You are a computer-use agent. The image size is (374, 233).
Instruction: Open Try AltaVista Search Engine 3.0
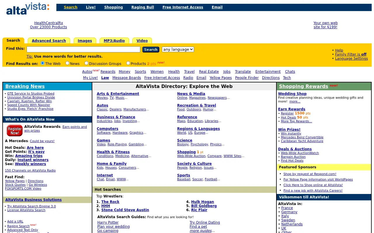point(32,206)
